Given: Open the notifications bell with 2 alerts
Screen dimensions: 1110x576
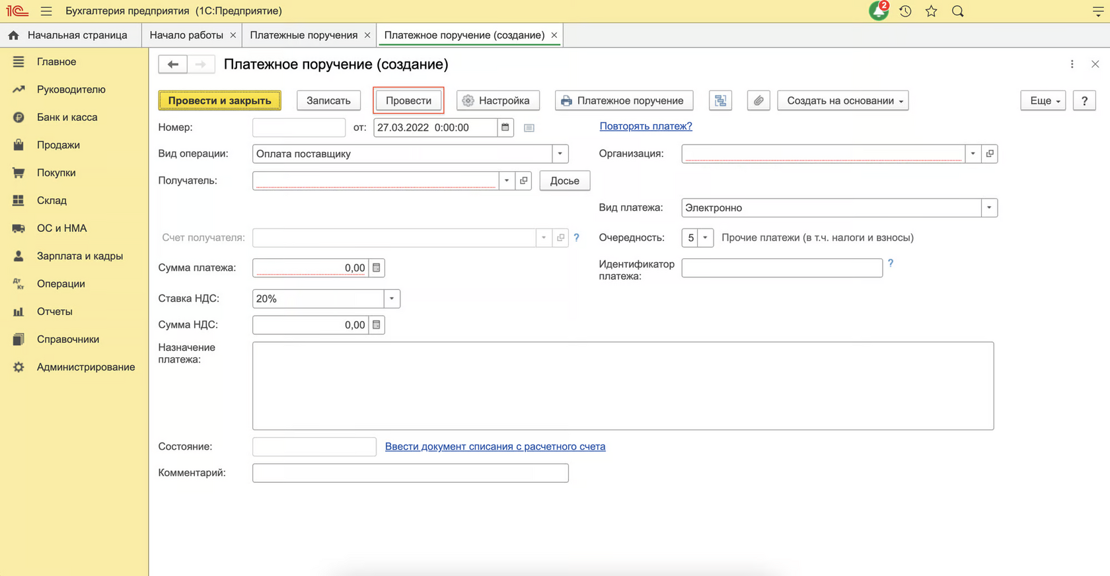Looking at the screenshot, I should 879,11.
